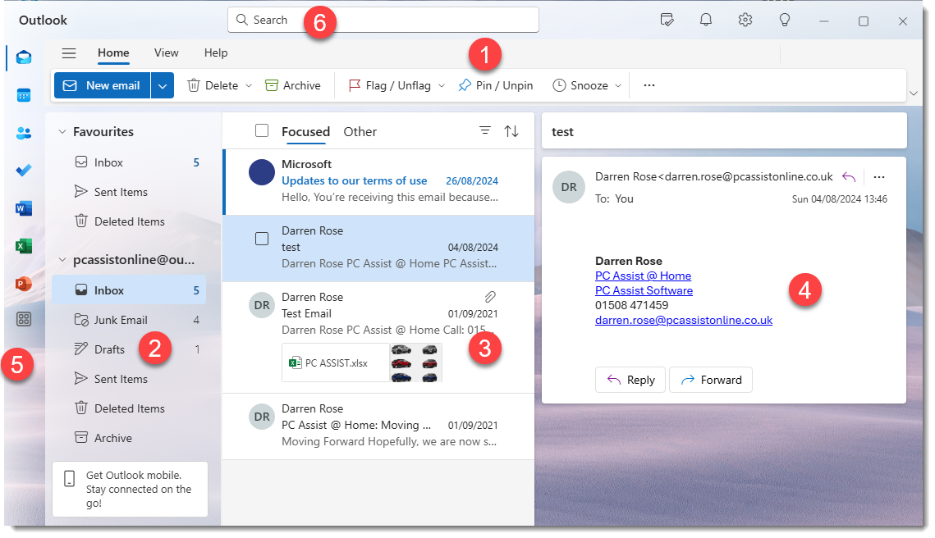The height and width of the screenshot is (538, 935).
Task: Select the checkbox on the test email
Action: tap(262, 237)
